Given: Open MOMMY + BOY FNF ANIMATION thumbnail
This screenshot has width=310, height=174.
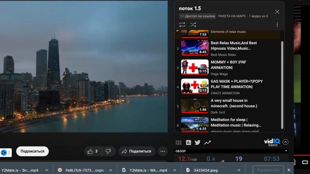Looking at the screenshot, I should 195,67.
